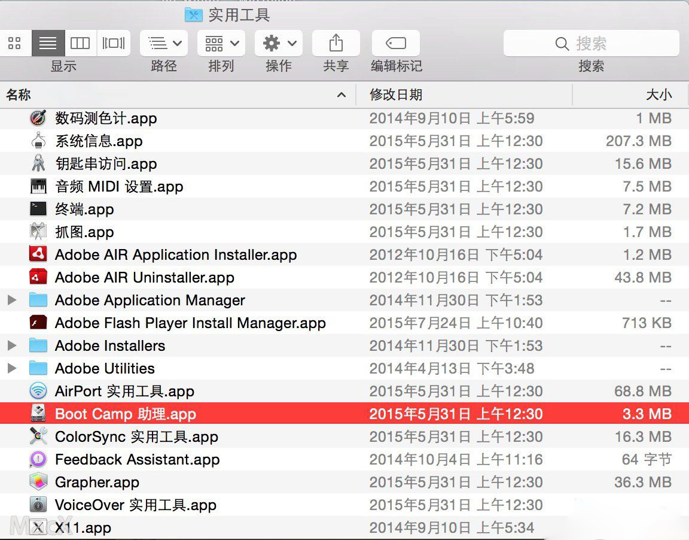Select the Grapher.app icon

click(38, 482)
